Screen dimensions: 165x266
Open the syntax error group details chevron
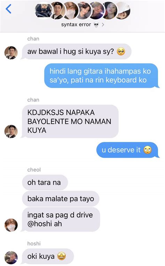[103, 25]
